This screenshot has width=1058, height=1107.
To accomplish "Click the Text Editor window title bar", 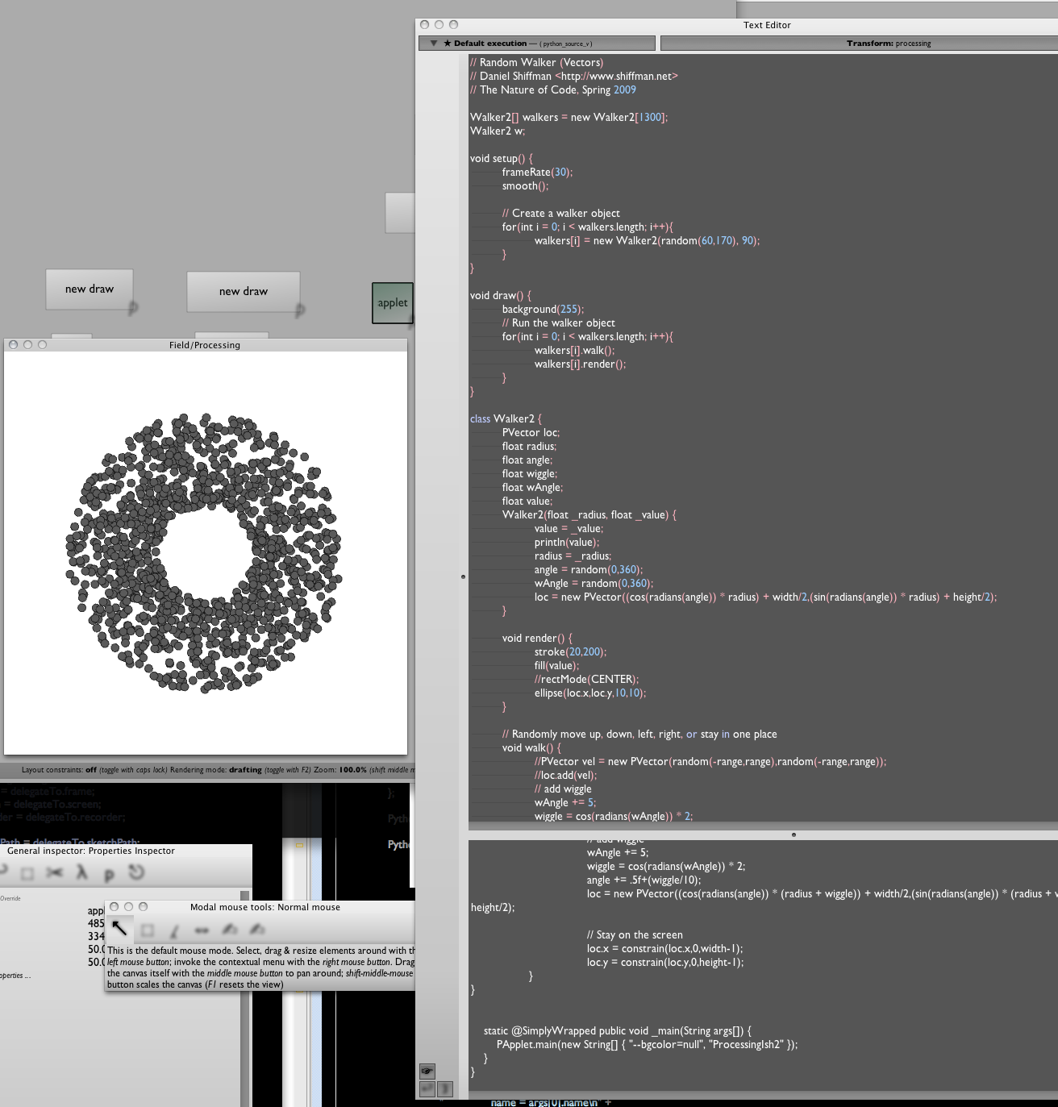I will click(766, 25).
